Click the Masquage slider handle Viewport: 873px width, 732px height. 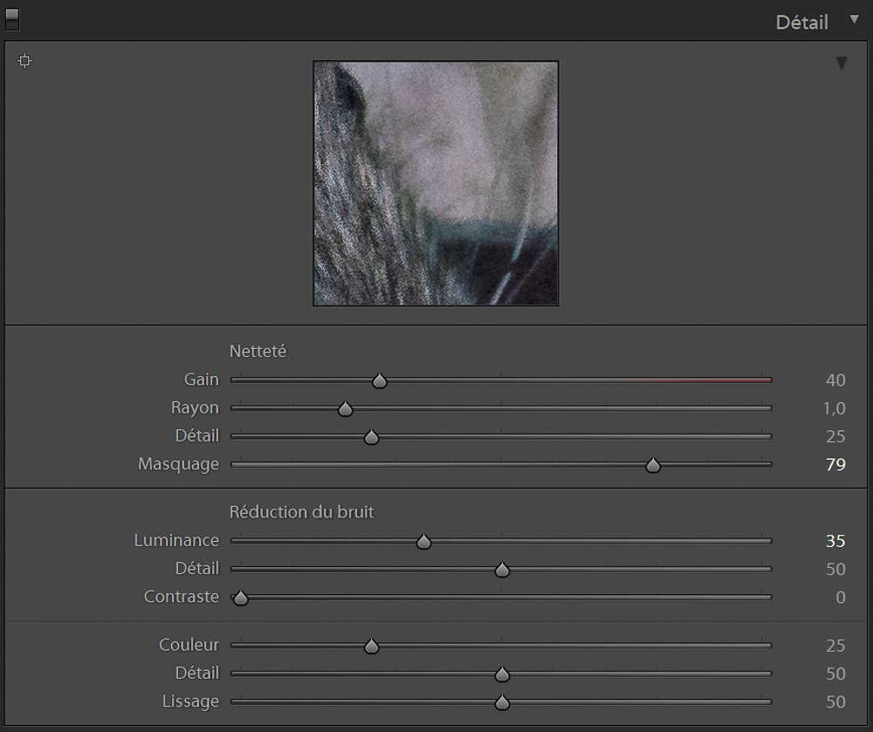[x=653, y=465]
